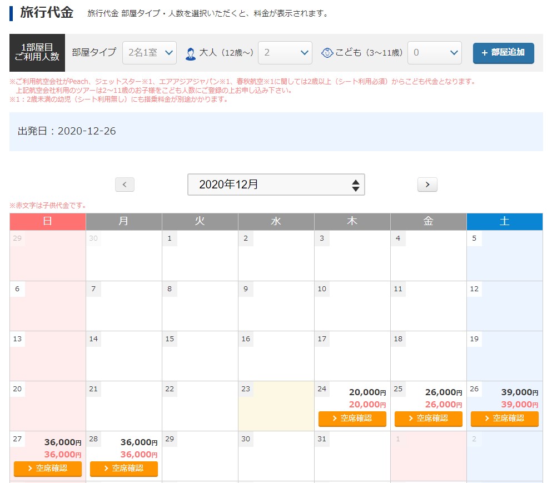Check availability for December 24

pos(352,419)
